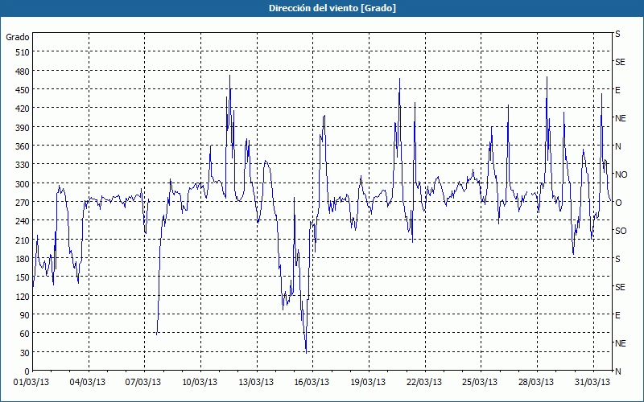The height and width of the screenshot is (402, 644).
Task: Select the 16/03/13 date label
Action: [x=312, y=382]
